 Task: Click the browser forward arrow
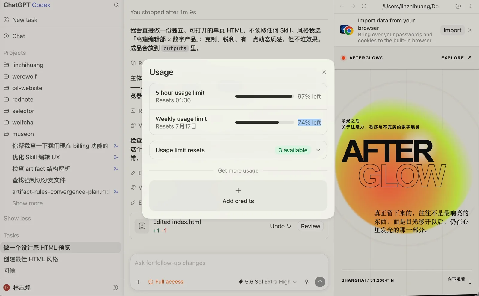point(353,6)
